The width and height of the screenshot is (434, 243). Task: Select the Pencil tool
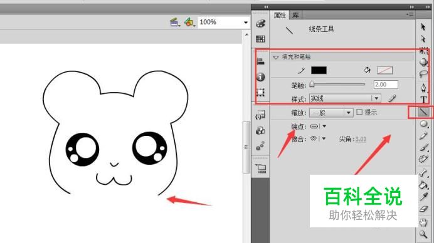click(x=423, y=135)
